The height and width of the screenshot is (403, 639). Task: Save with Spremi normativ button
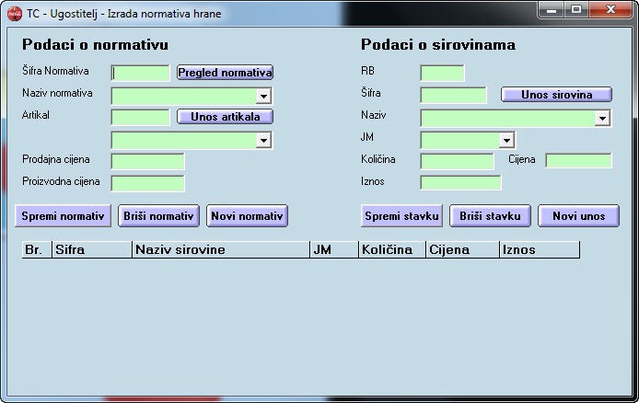point(63,215)
